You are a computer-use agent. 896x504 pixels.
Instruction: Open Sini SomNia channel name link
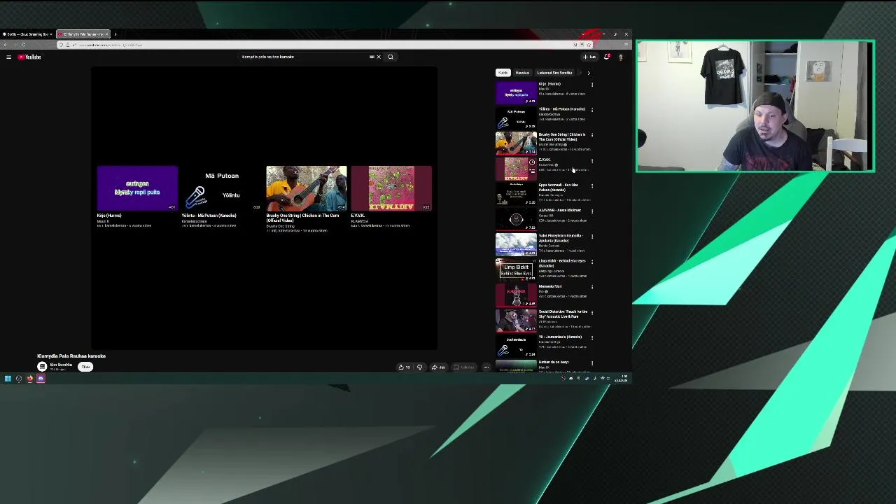[61, 365]
